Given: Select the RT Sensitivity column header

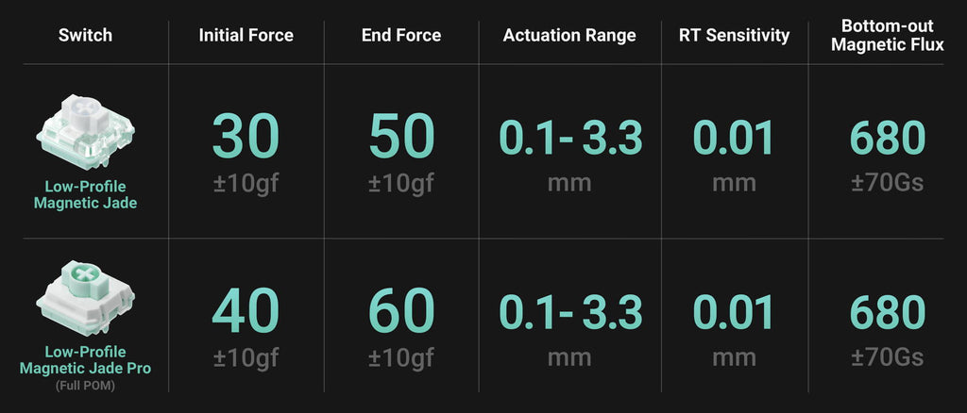Looking at the screenshot, I should click(734, 36).
